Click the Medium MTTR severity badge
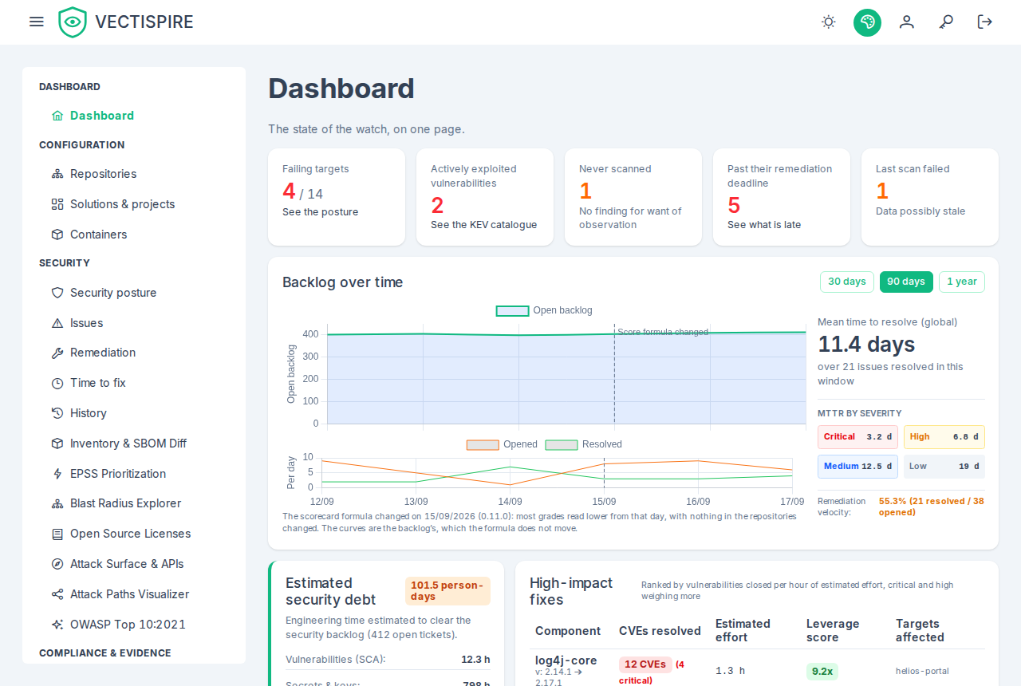This screenshot has height=686, width=1021. click(858, 467)
